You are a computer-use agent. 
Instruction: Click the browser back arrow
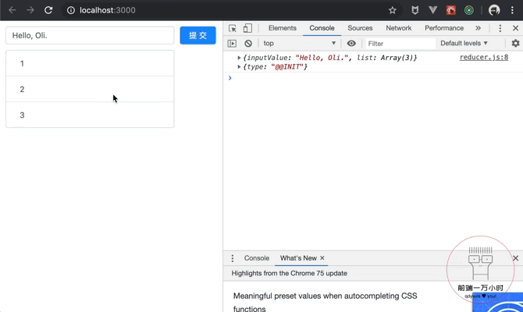click(x=12, y=10)
